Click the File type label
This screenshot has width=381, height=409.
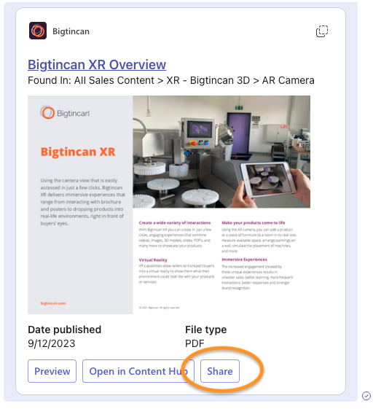[x=206, y=330]
